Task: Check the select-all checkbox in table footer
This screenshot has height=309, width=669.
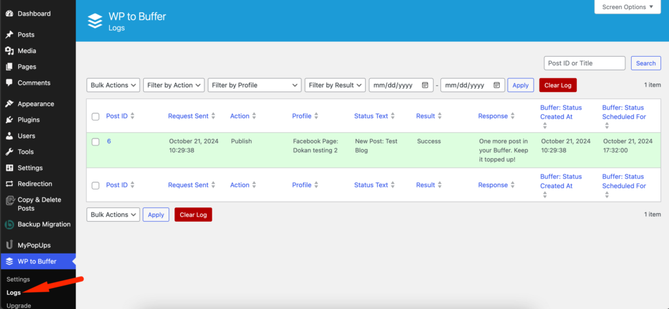Action: pos(95,186)
